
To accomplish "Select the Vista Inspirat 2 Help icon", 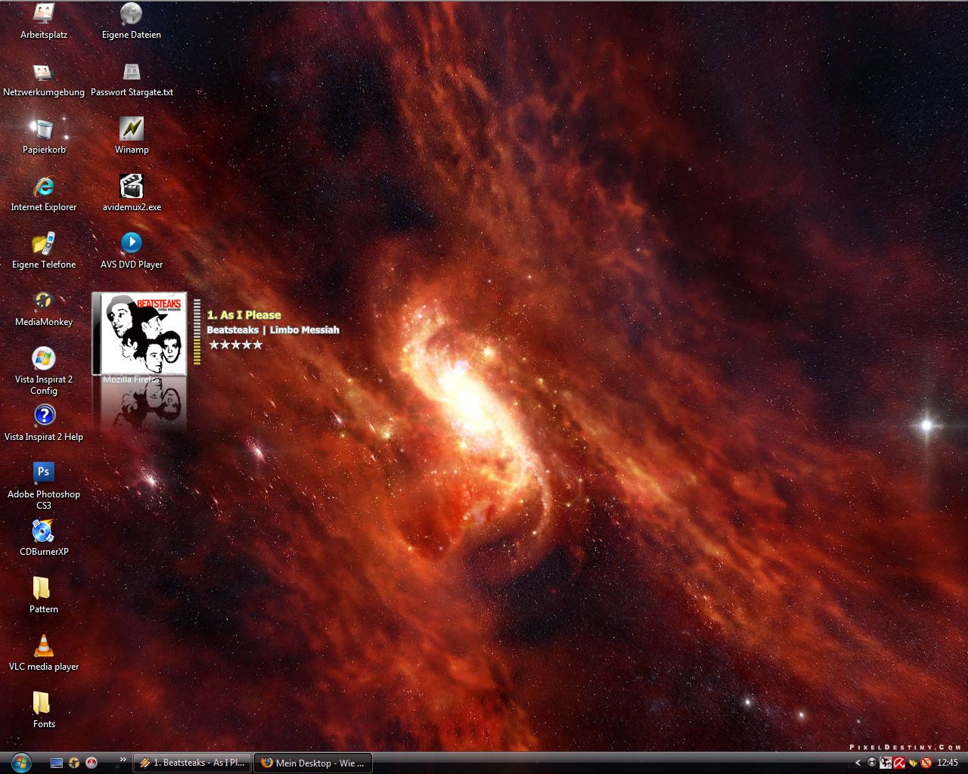I will pos(44,416).
